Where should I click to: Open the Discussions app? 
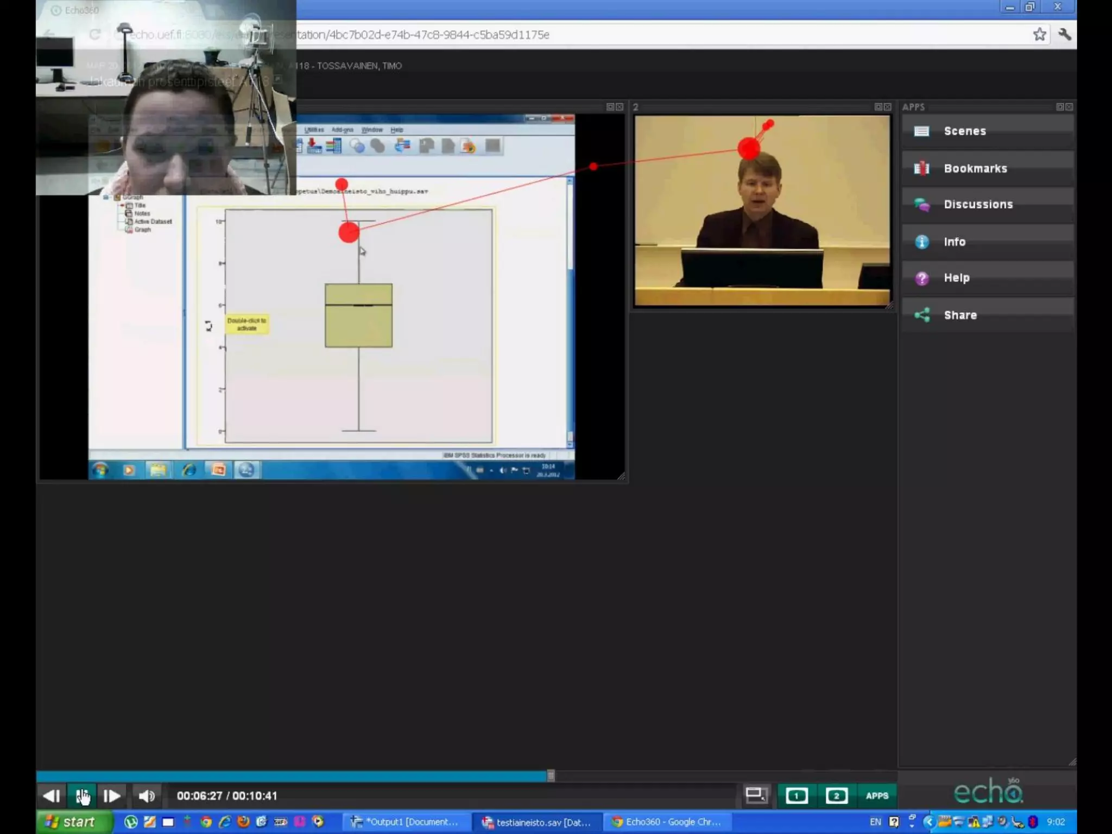[x=977, y=204]
